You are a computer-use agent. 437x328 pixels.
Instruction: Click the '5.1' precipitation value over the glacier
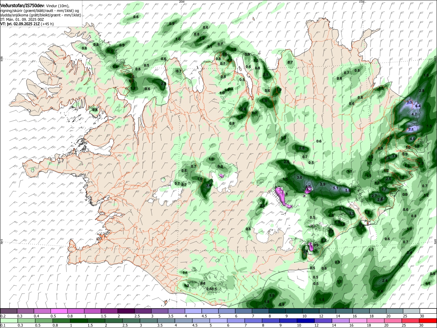pos(335,188)
